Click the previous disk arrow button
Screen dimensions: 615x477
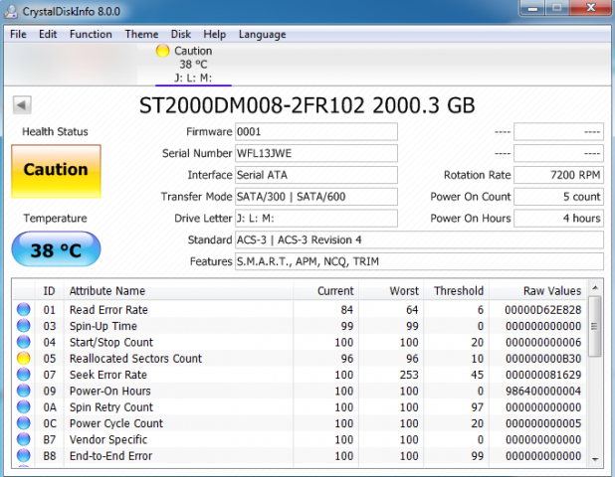[x=22, y=104]
